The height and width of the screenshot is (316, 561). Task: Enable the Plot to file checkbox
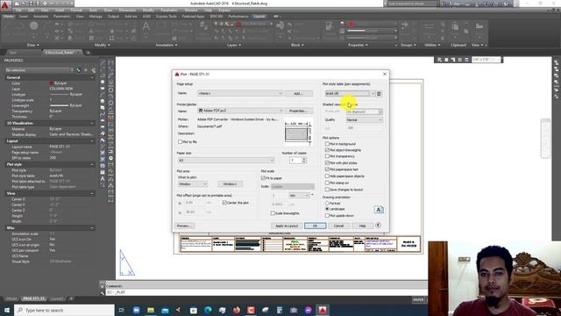(x=181, y=142)
